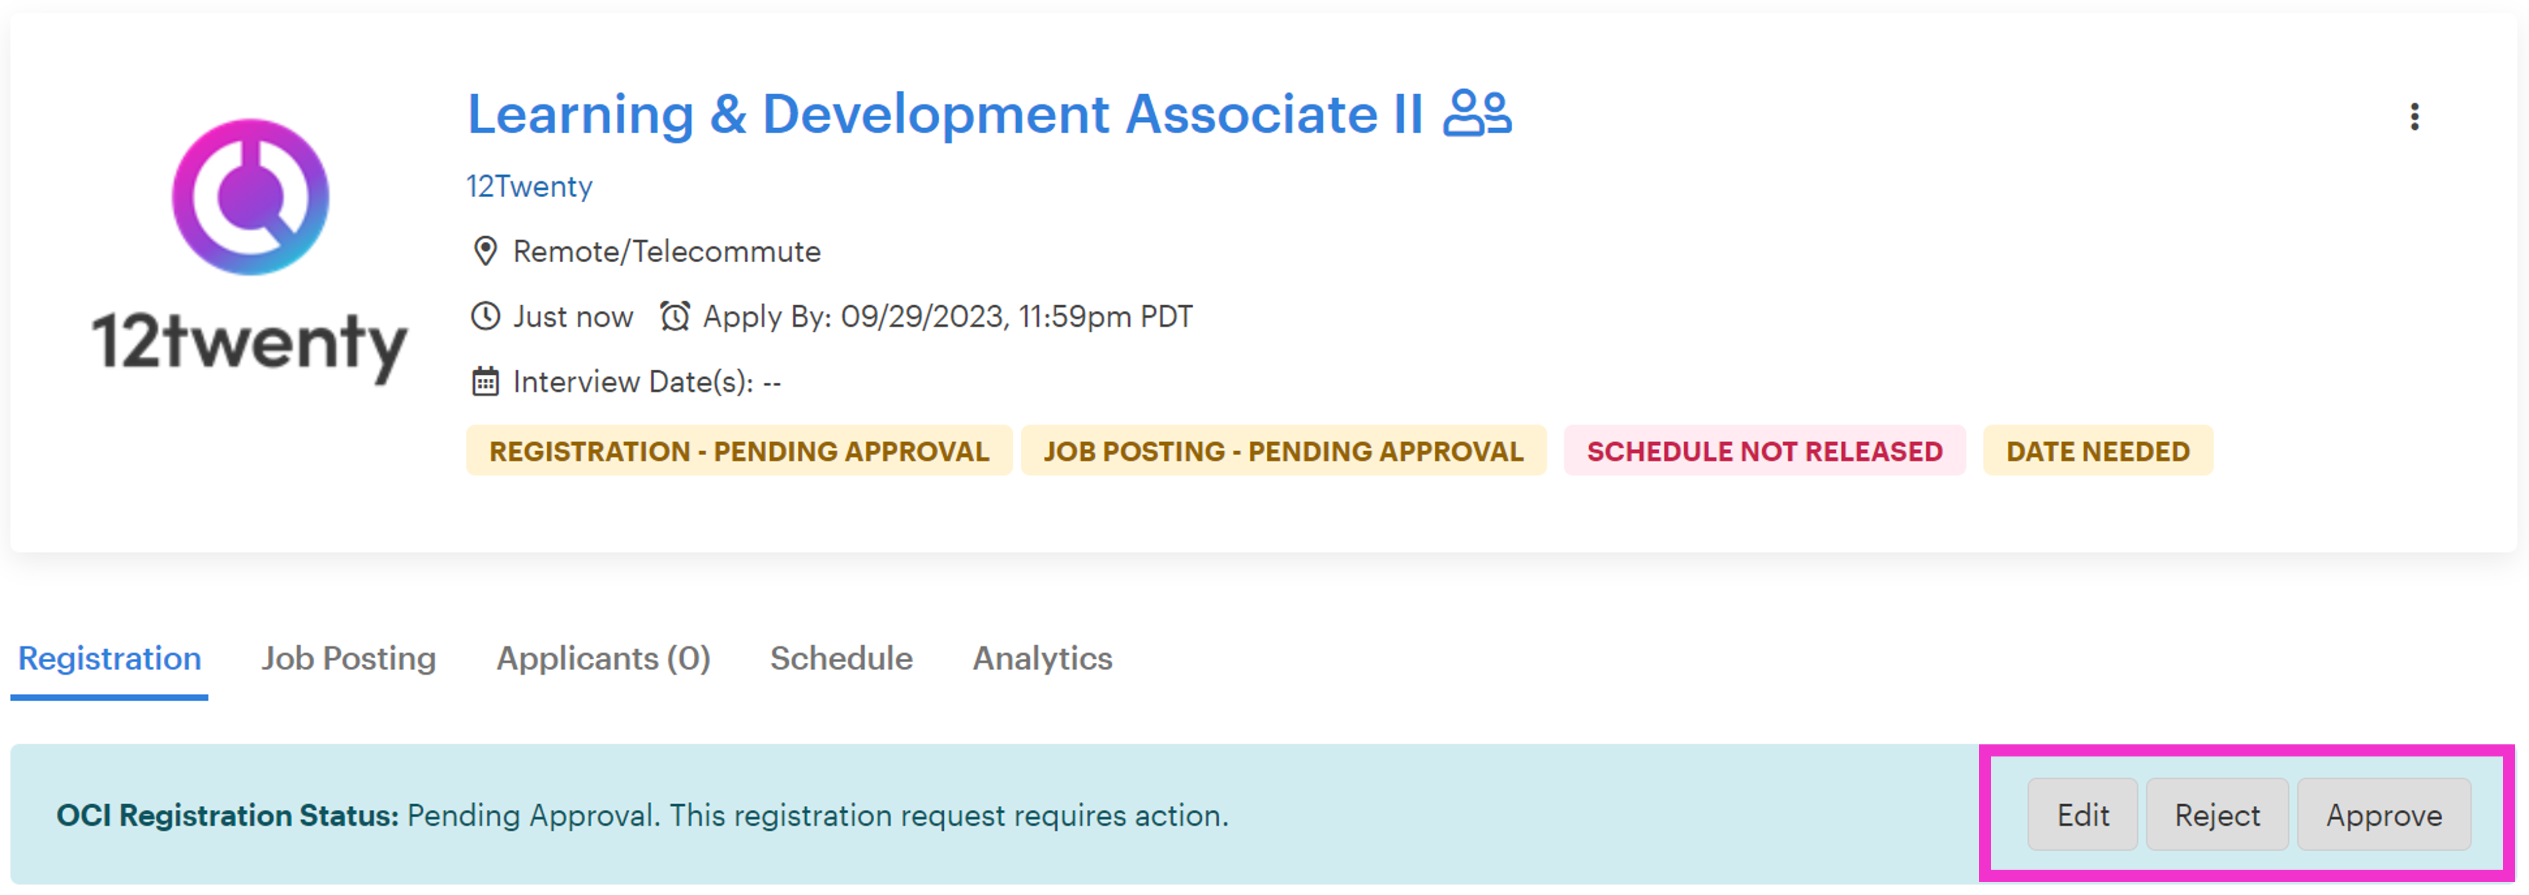The image size is (2529, 895).
Task: Reject the OCI registration request
Action: 2217,815
